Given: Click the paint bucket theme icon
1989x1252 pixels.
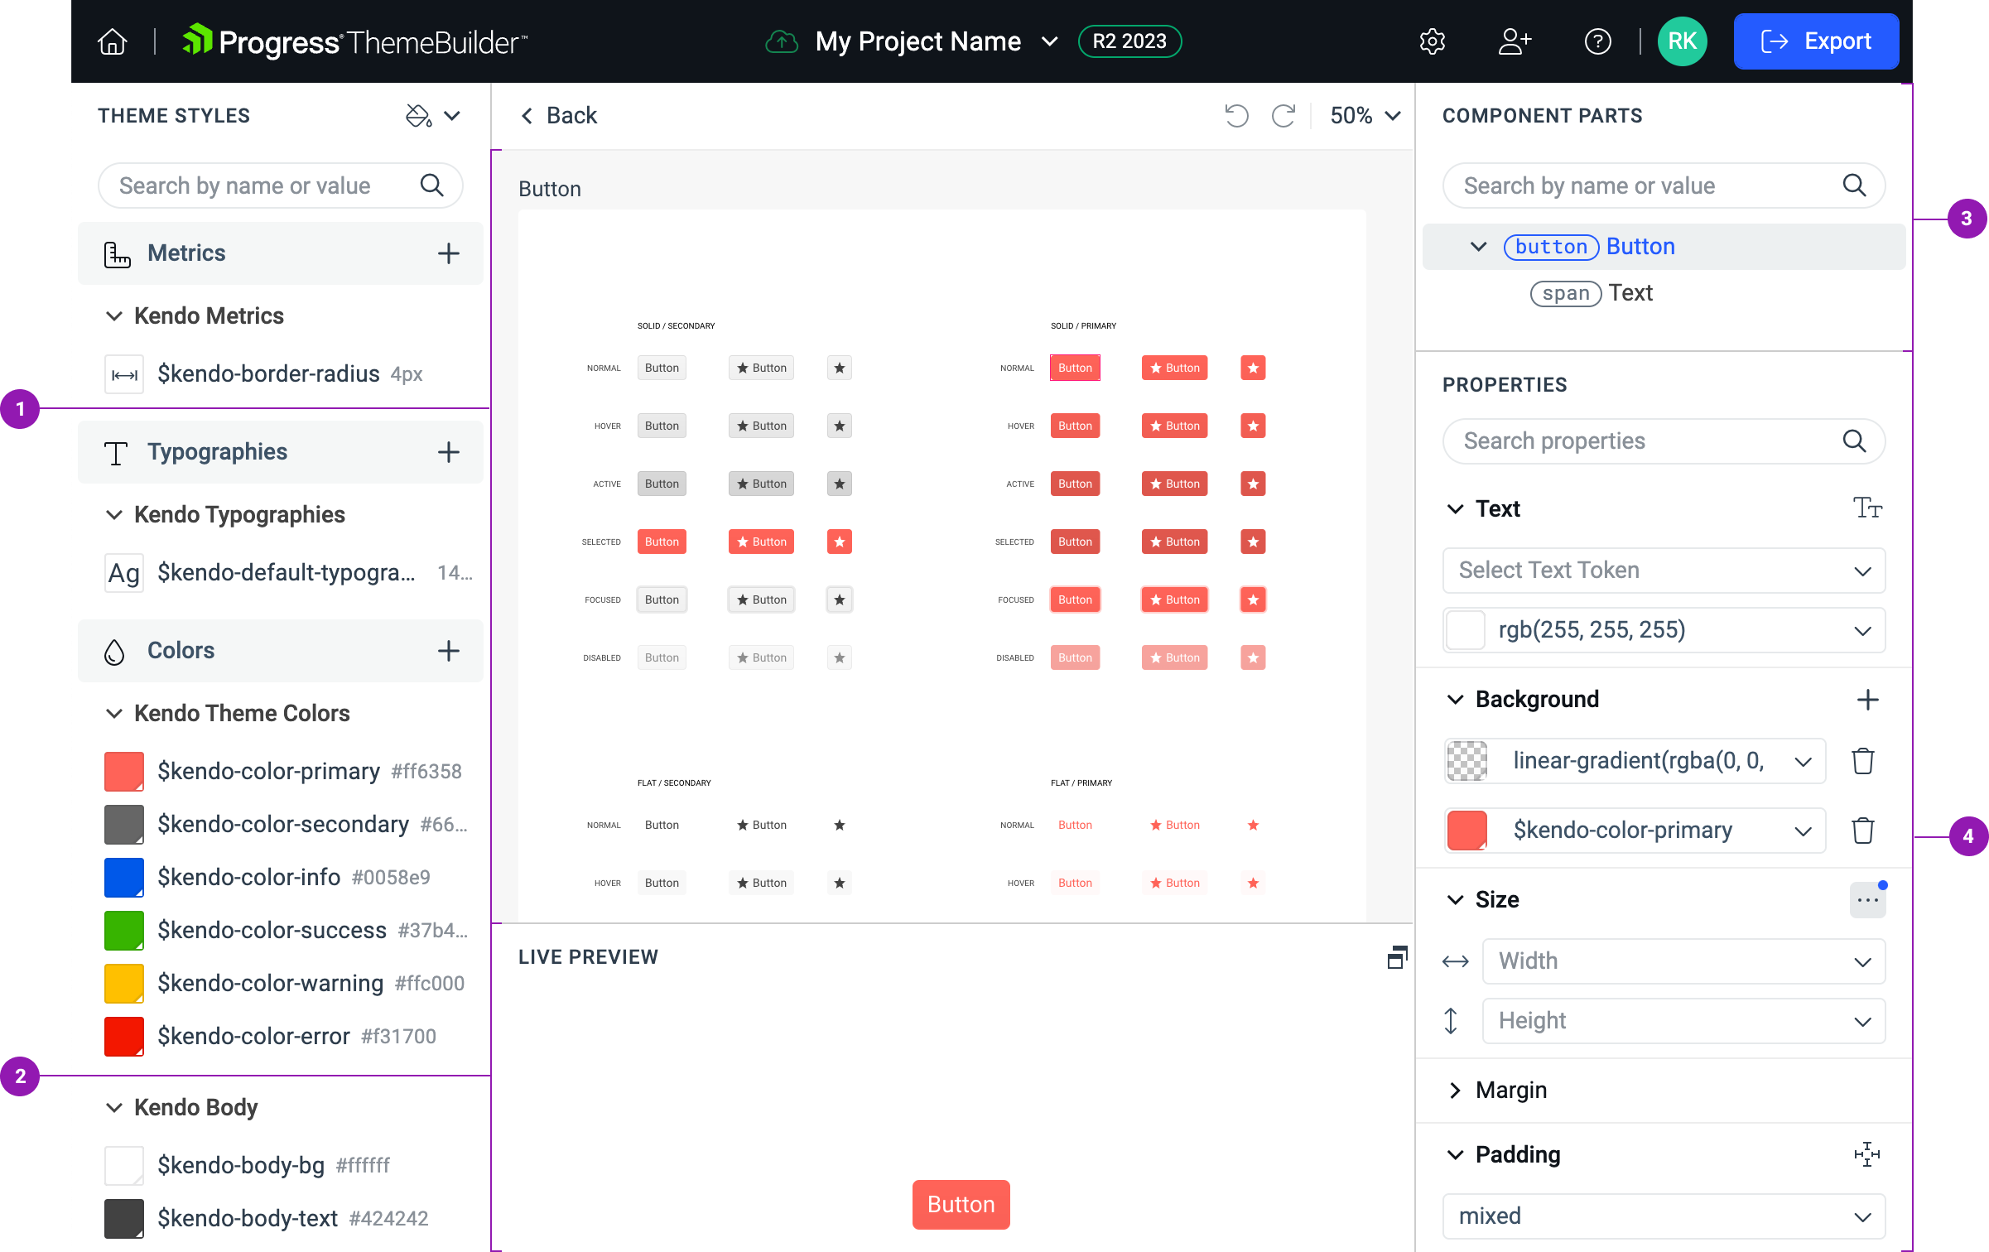Looking at the screenshot, I should pos(418,116).
